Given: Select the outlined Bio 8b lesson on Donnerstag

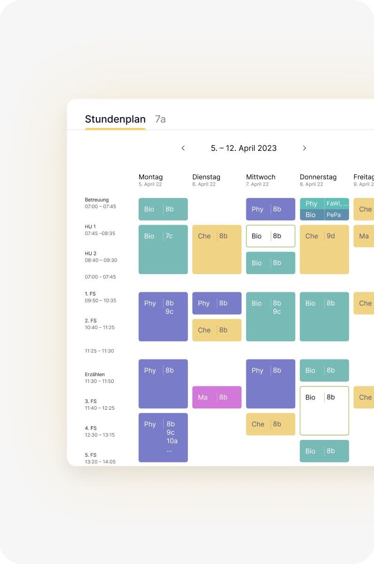Looking at the screenshot, I should pos(324,410).
